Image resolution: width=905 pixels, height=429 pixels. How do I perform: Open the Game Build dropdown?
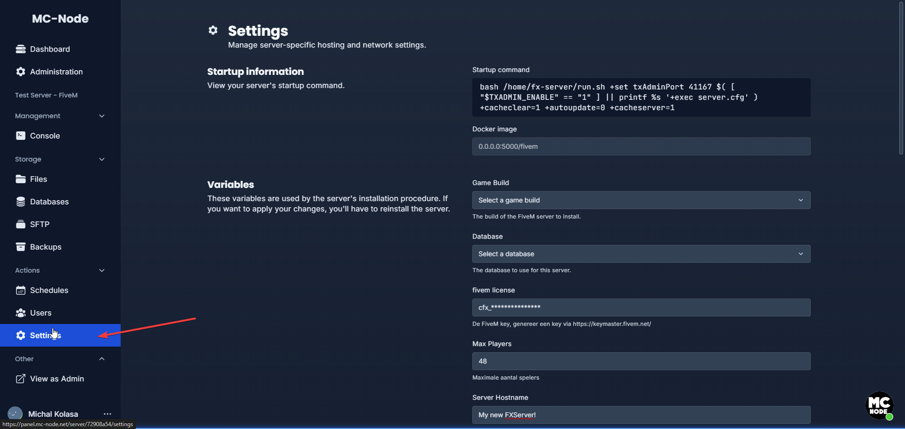pos(641,200)
